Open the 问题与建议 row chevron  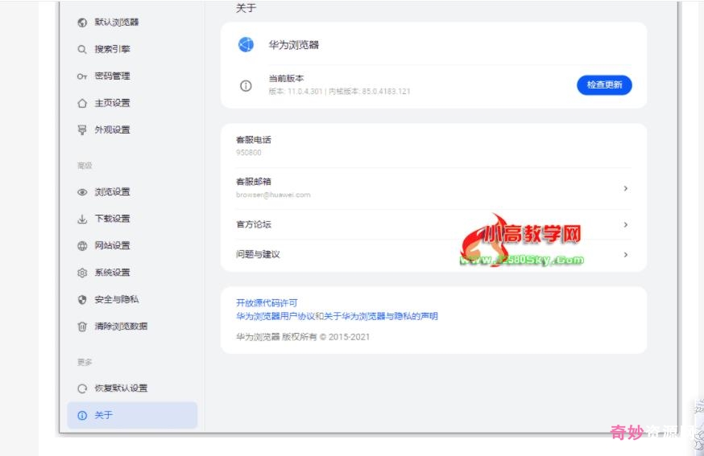625,255
